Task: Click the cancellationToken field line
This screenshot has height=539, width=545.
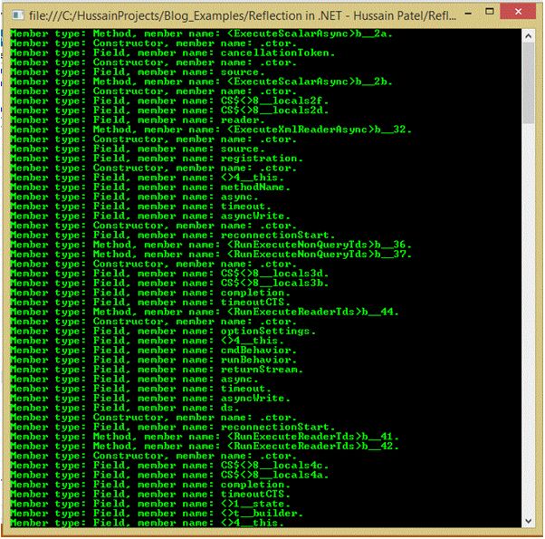Action: (172, 53)
